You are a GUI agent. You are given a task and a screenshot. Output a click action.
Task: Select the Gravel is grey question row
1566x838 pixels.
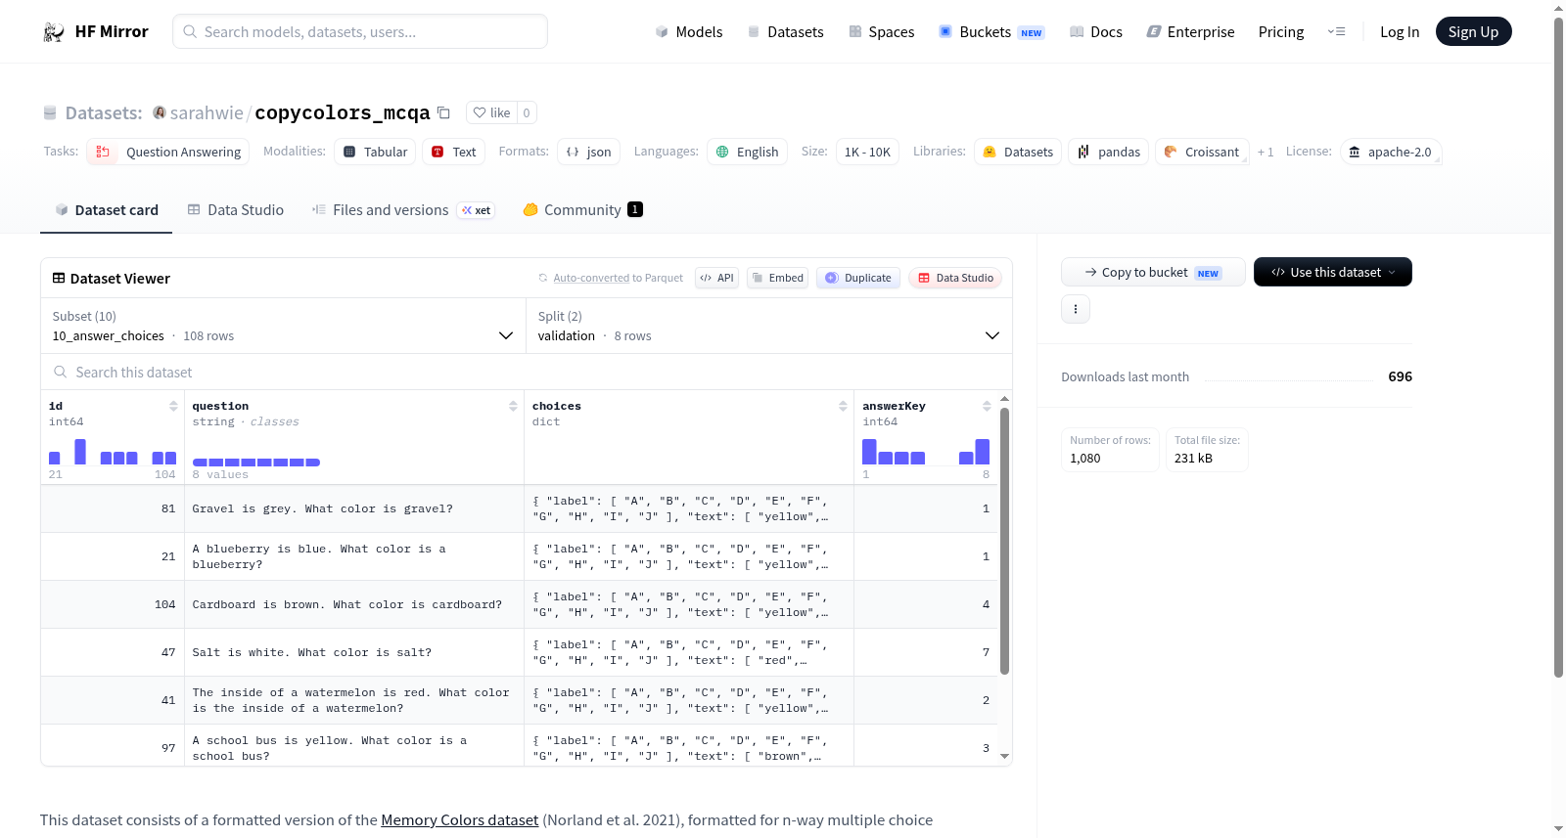(519, 508)
